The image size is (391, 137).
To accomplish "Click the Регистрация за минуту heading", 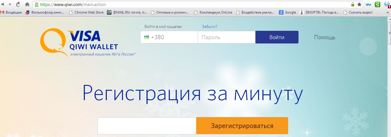I will click(193, 93).
